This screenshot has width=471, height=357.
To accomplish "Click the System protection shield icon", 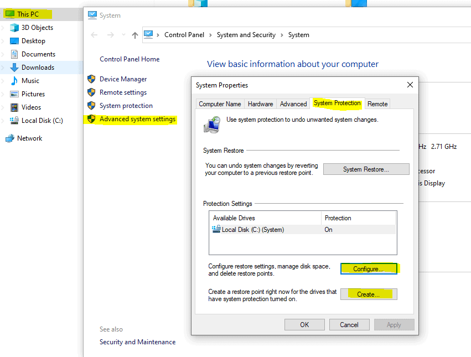I will click(x=91, y=106).
